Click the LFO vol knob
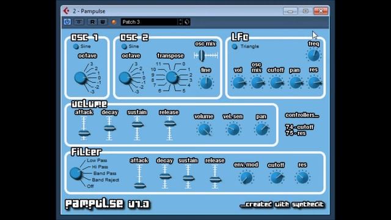 (x=238, y=82)
